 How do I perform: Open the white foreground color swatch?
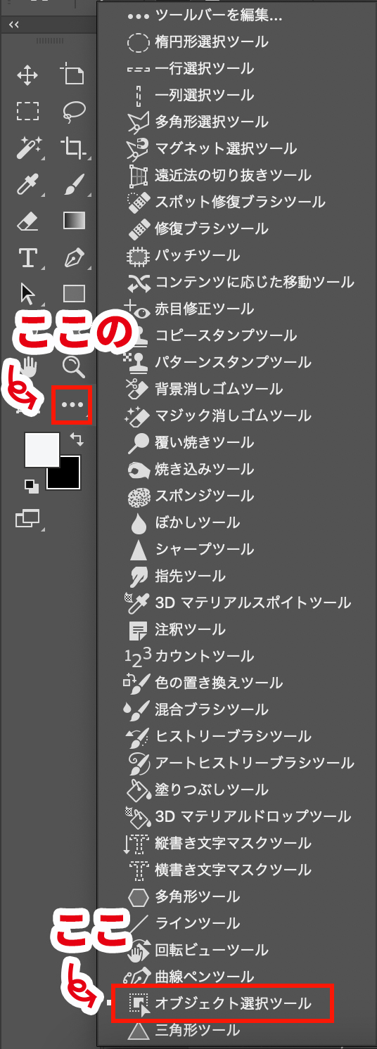[41, 451]
